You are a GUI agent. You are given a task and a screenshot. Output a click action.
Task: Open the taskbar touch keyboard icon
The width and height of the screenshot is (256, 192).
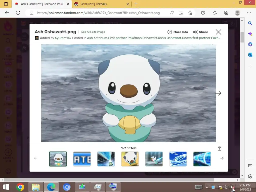tap(199, 187)
